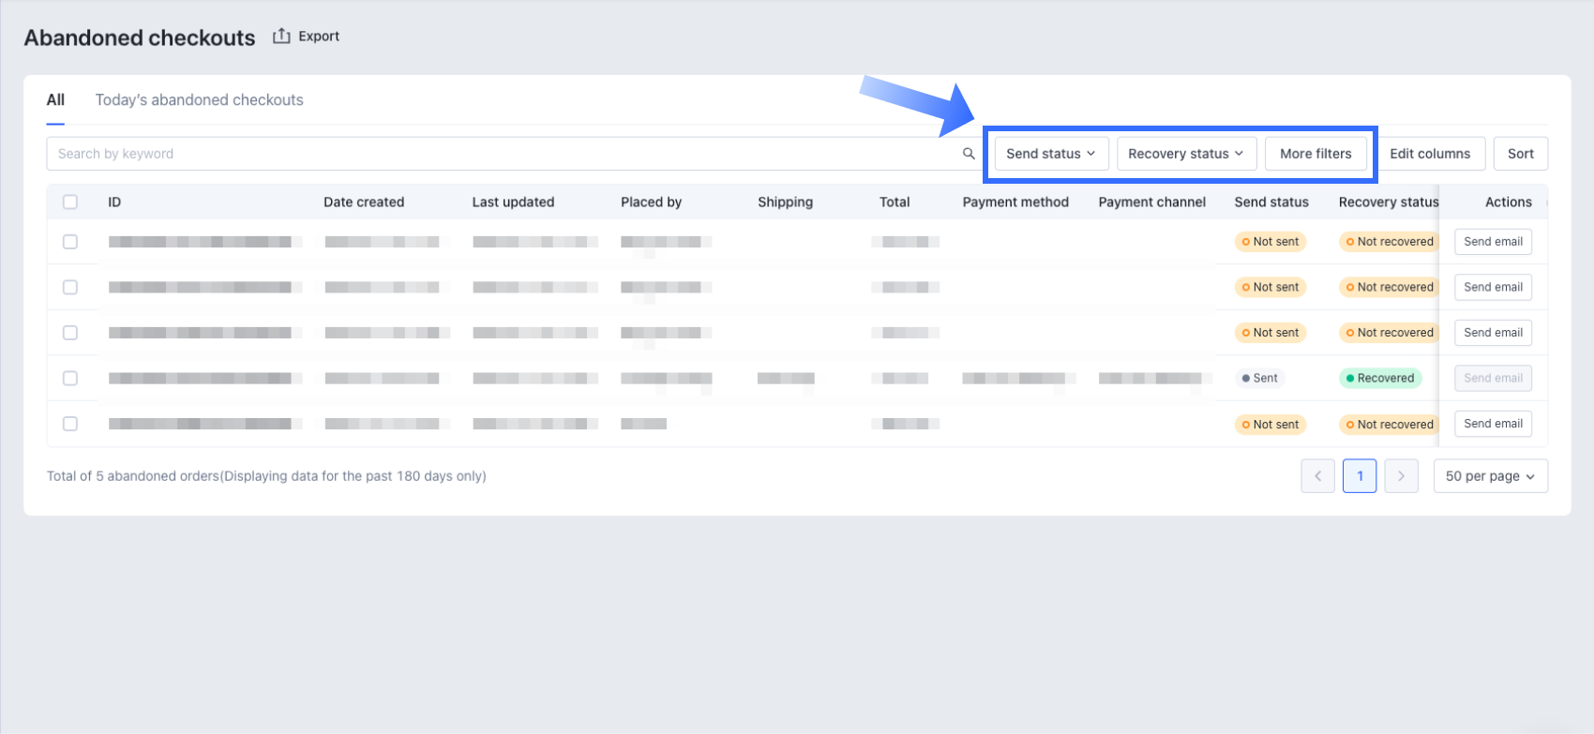1594x734 pixels.
Task: Go to previous page arrow
Action: [x=1317, y=476]
